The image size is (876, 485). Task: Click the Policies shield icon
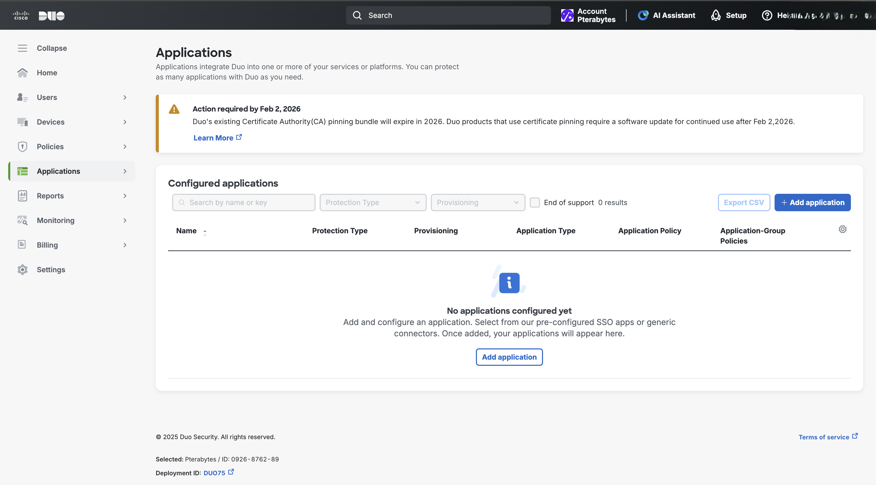pos(23,147)
